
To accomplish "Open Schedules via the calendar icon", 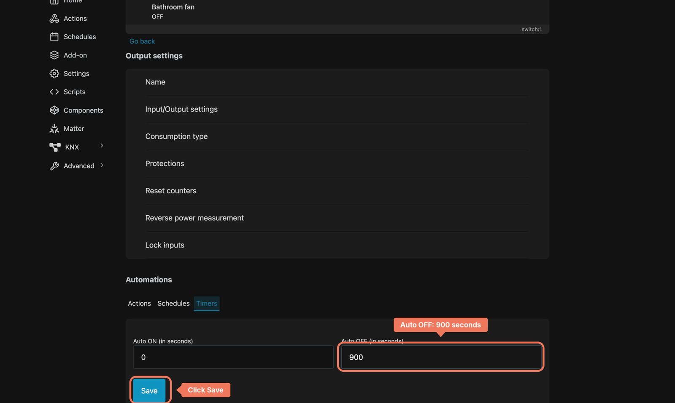I will pyautogui.click(x=54, y=37).
